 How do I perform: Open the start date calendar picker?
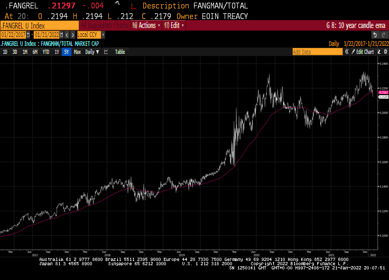pos(29,35)
